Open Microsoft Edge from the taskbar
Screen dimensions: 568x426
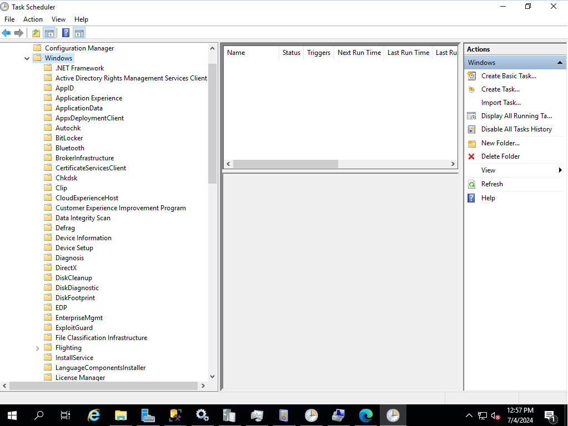365,415
